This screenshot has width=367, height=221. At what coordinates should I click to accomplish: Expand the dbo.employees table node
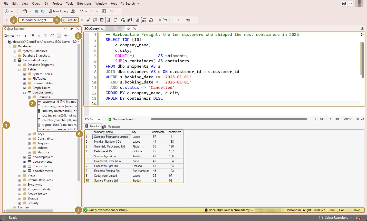[x=25, y=157]
